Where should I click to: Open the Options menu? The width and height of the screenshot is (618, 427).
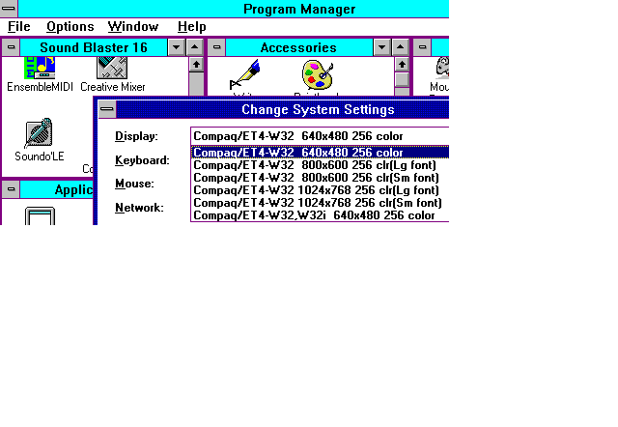[x=70, y=26]
